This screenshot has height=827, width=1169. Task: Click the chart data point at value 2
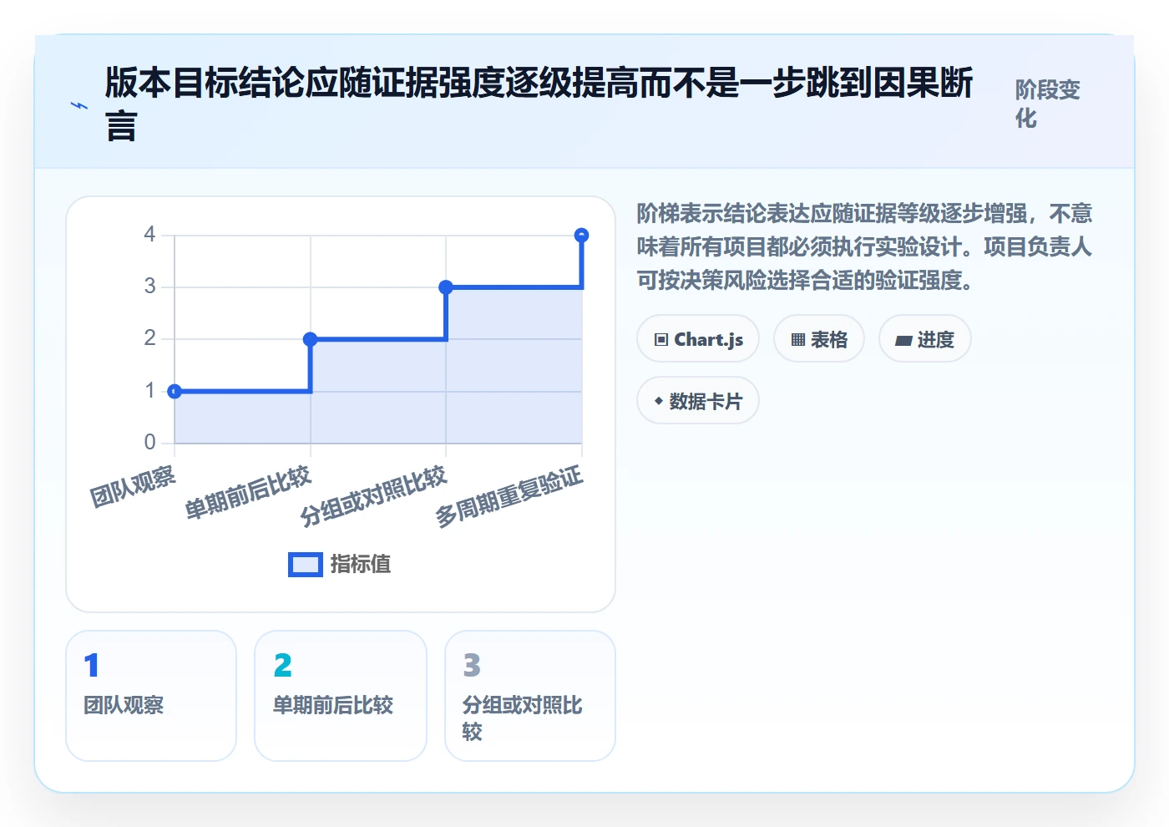coord(311,339)
